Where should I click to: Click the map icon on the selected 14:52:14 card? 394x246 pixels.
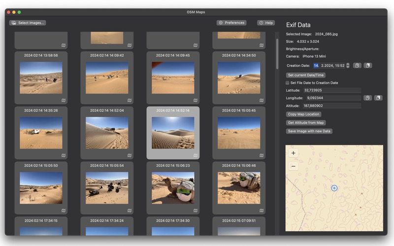tap(195, 155)
